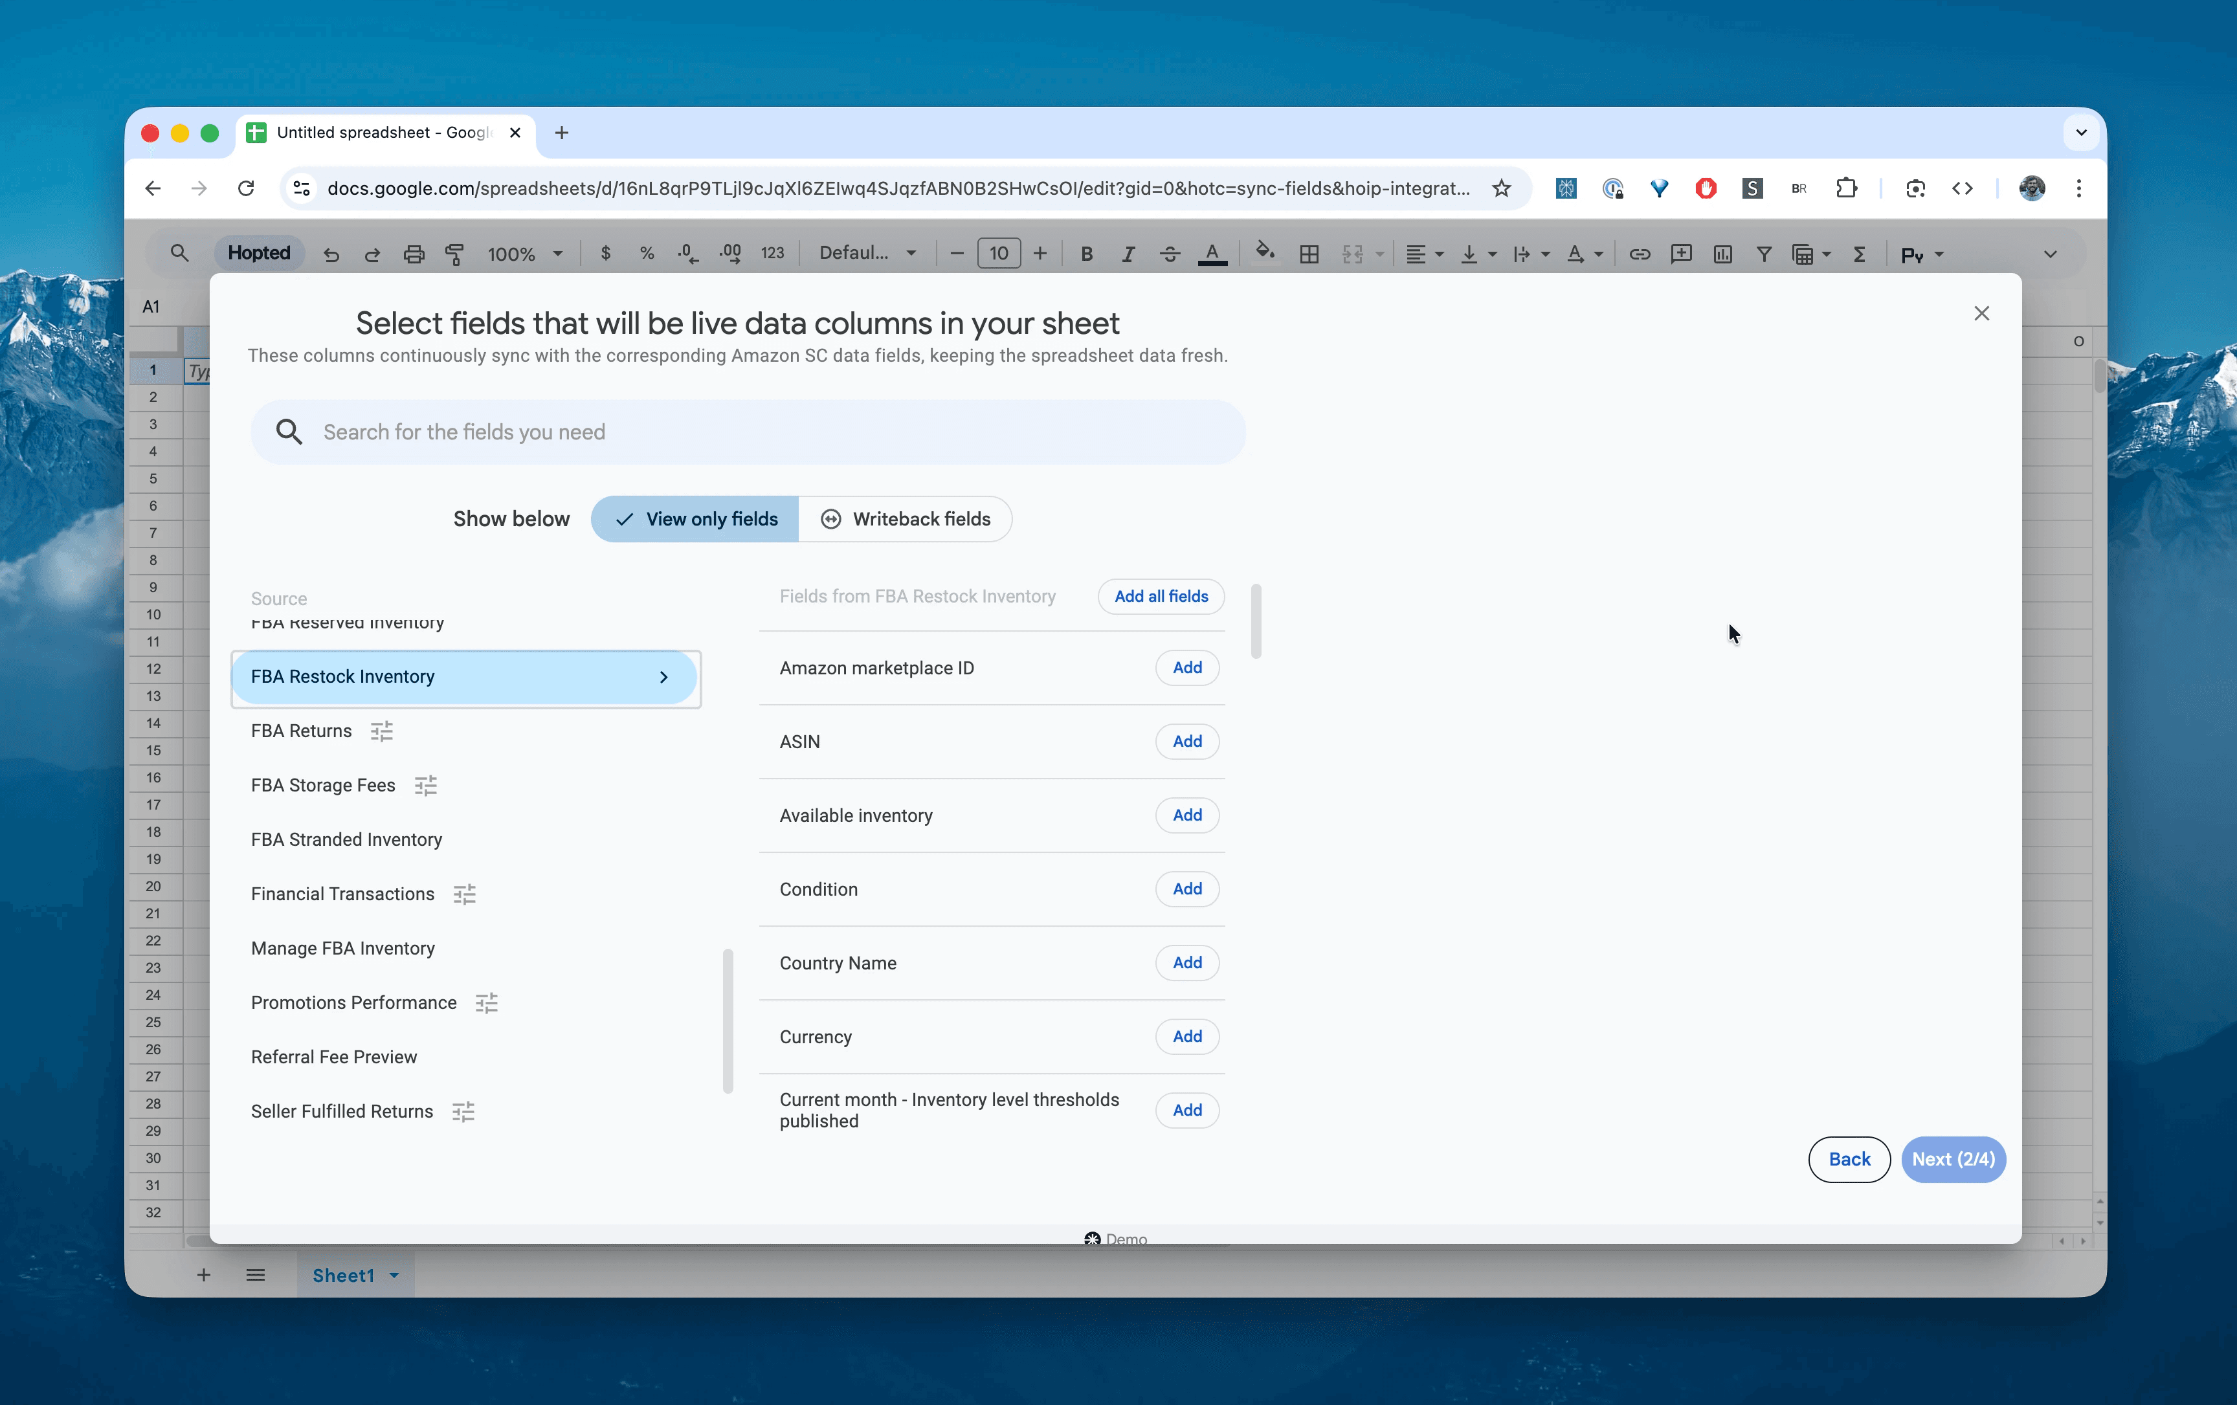This screenshot has height=1405, width=2237.
Task: Focus the 'Search for the fields you need' box
Action: point(748,432)
